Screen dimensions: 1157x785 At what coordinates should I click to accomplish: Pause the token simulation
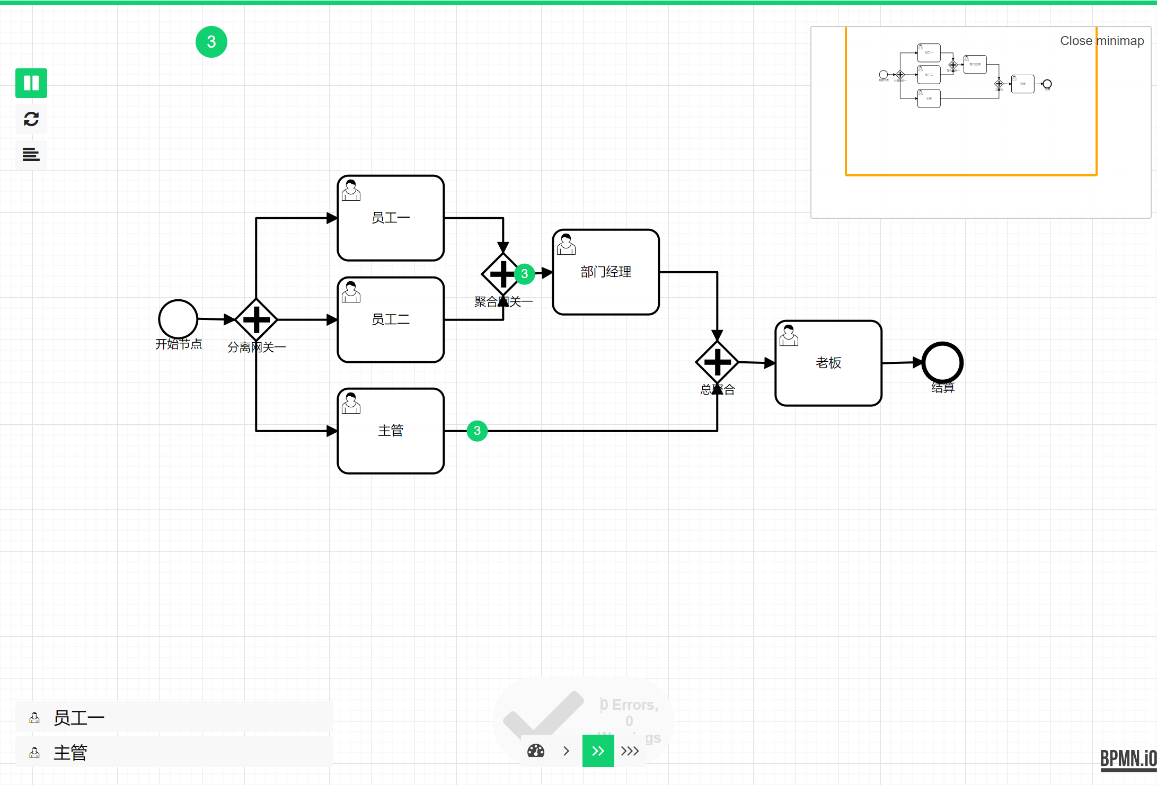click(x=31, y=83)
